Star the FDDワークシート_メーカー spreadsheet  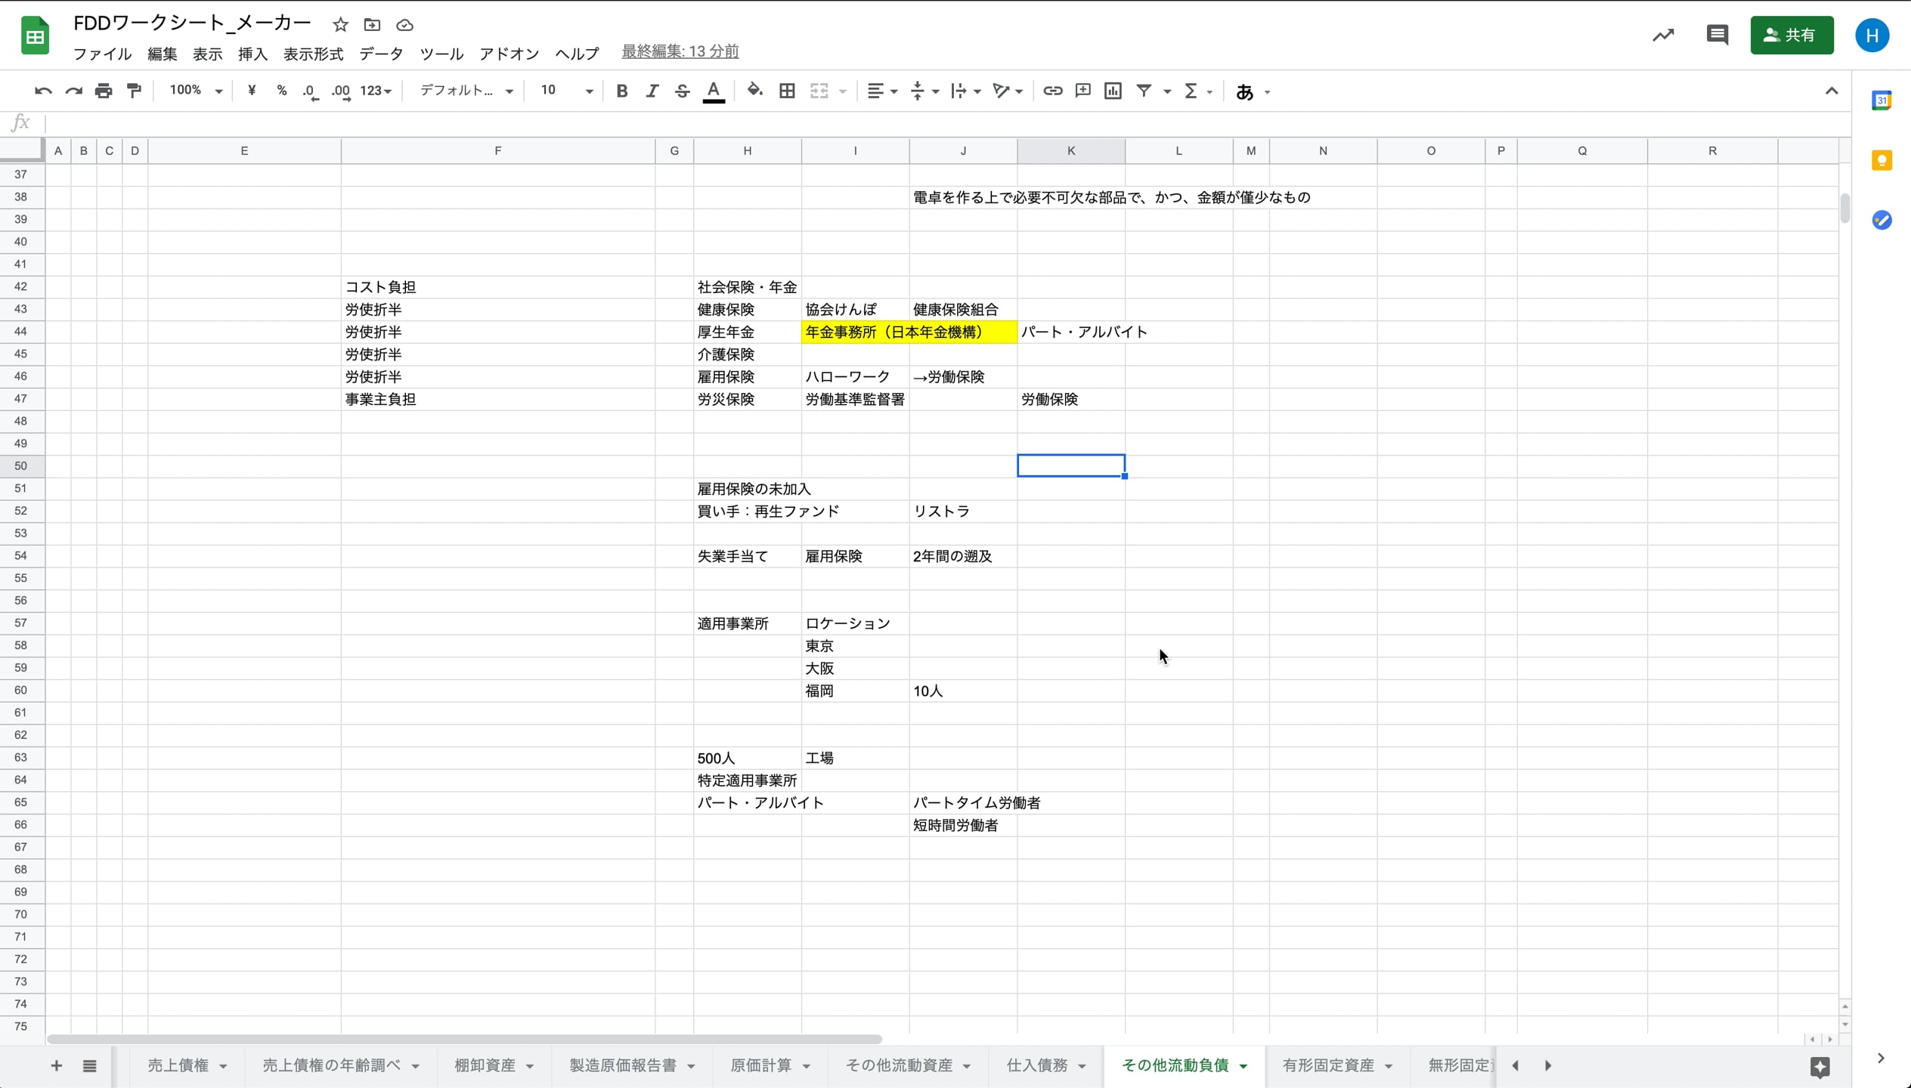tap(339, 24)
